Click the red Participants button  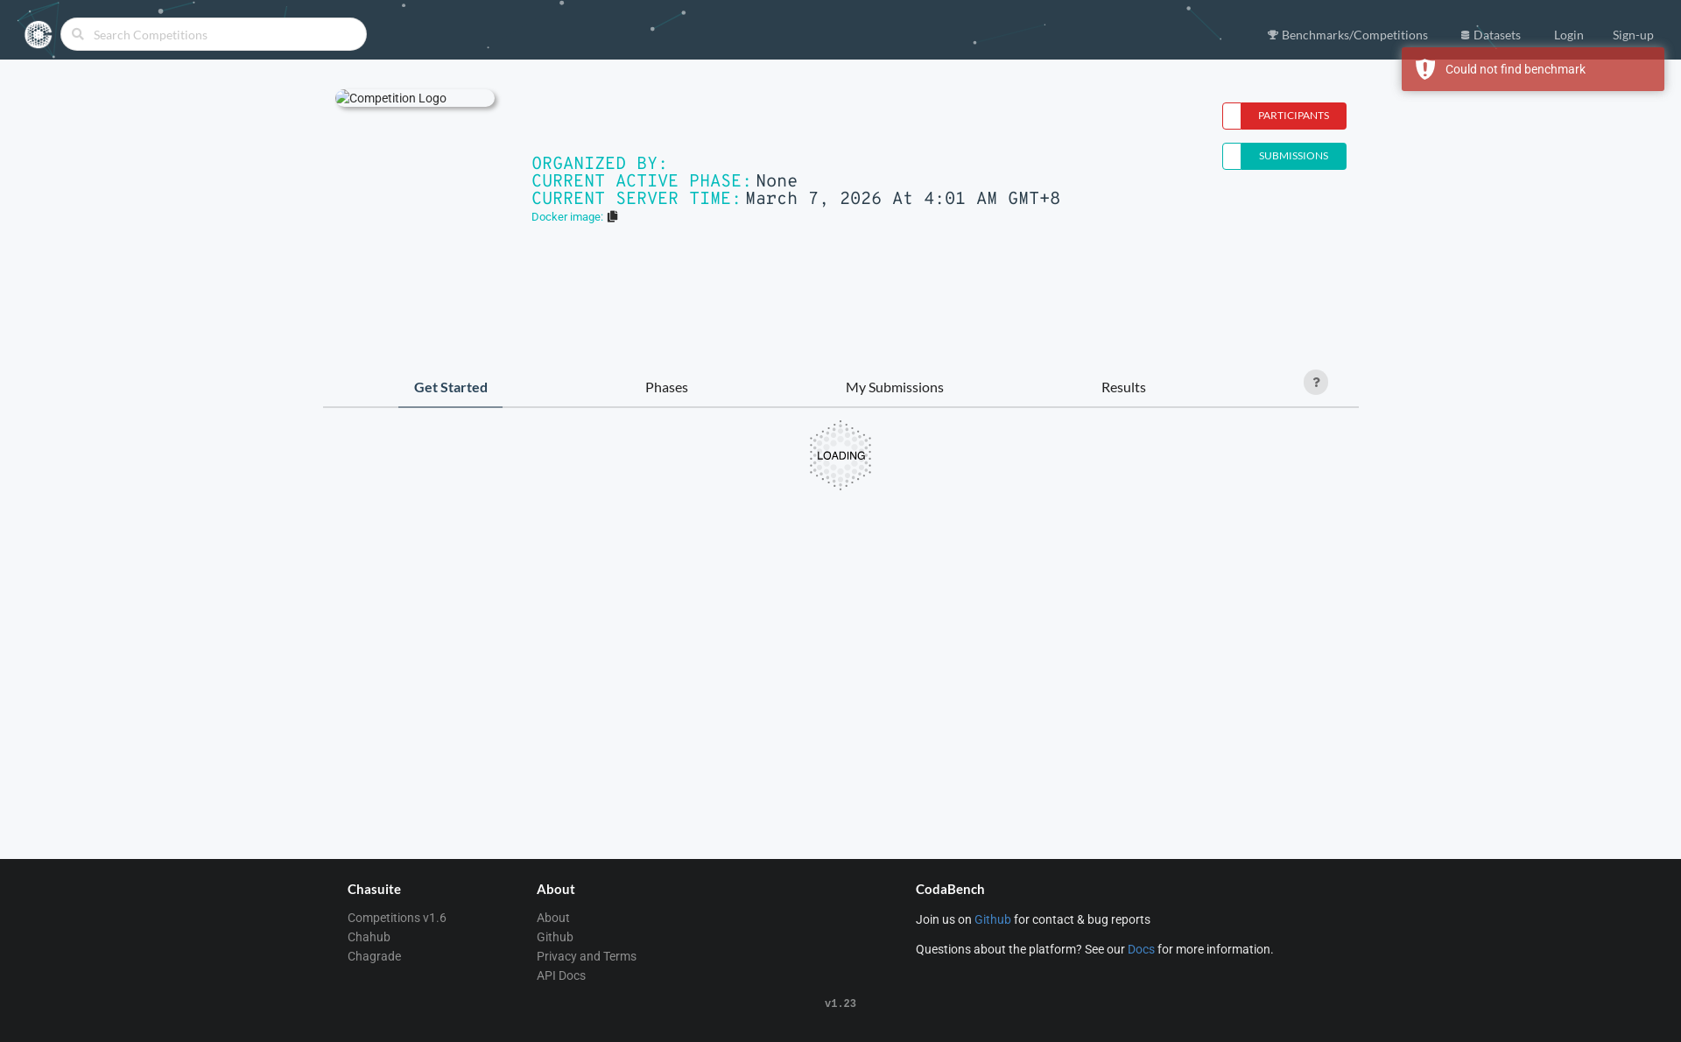1284,116
